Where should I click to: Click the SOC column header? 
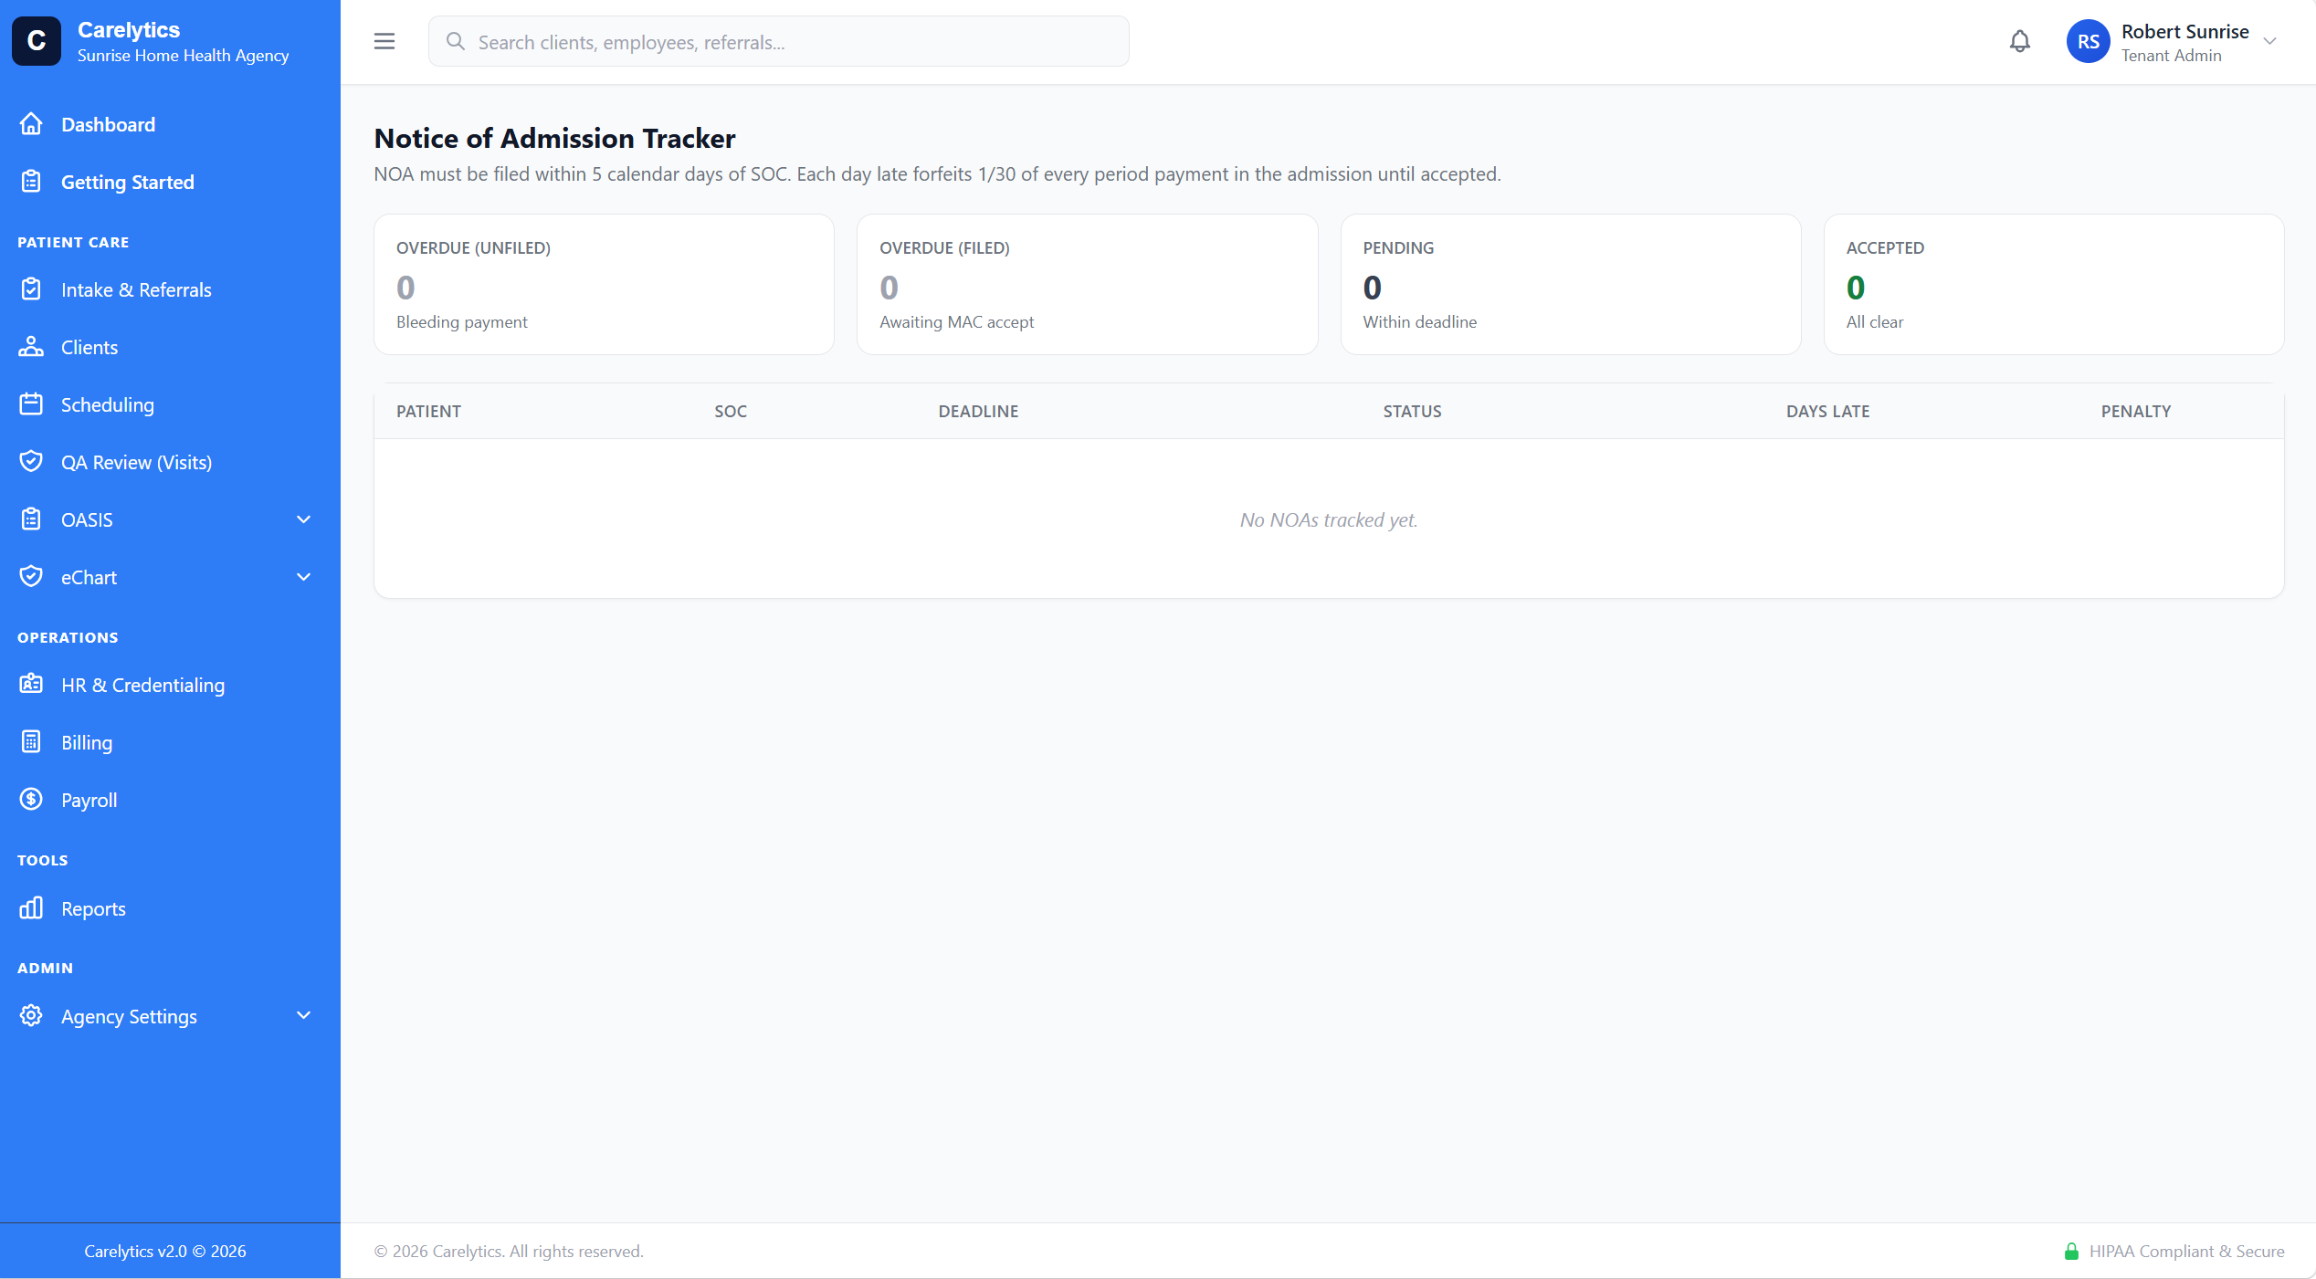coord(731,411)
